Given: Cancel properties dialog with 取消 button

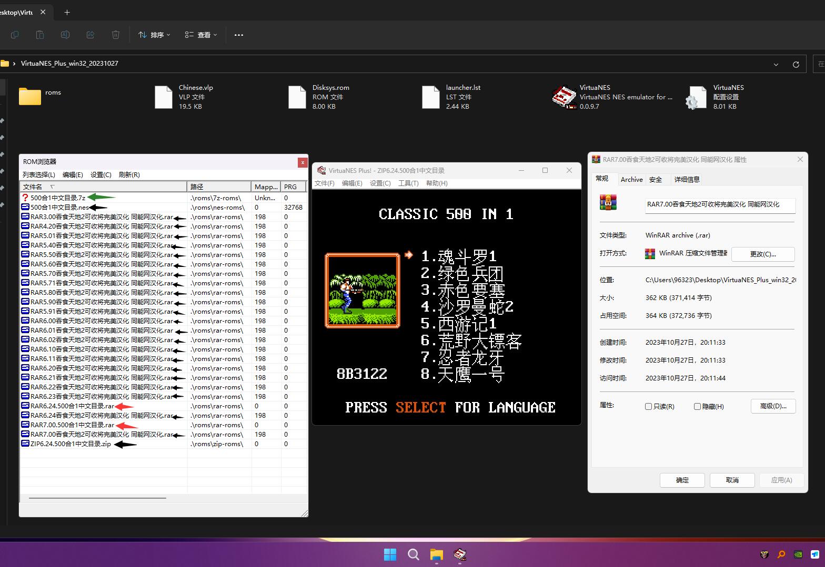Looking at the screenshot, I should click(x=732, y=480).
